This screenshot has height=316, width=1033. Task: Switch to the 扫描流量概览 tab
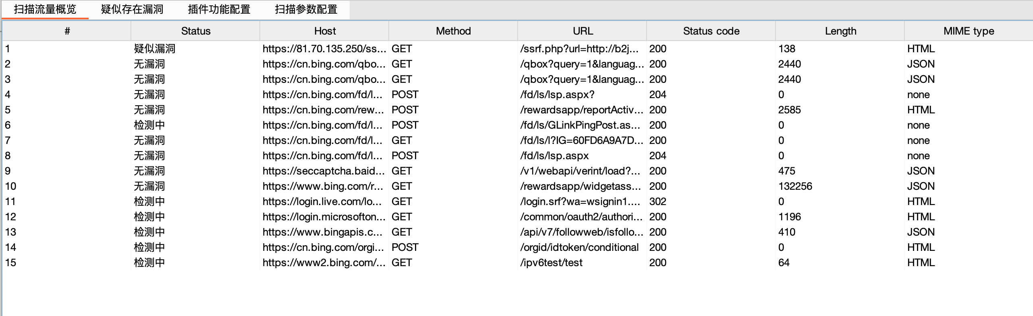(x=45, y=9)
